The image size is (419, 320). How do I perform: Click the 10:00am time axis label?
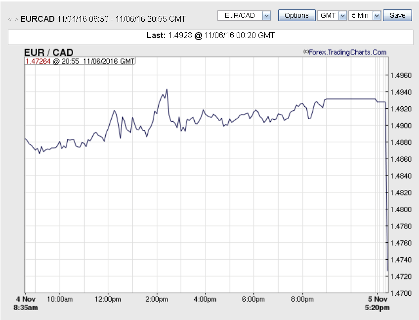click(60, 299)
